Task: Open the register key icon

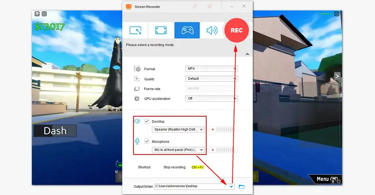Action: [x=195, y=6]
